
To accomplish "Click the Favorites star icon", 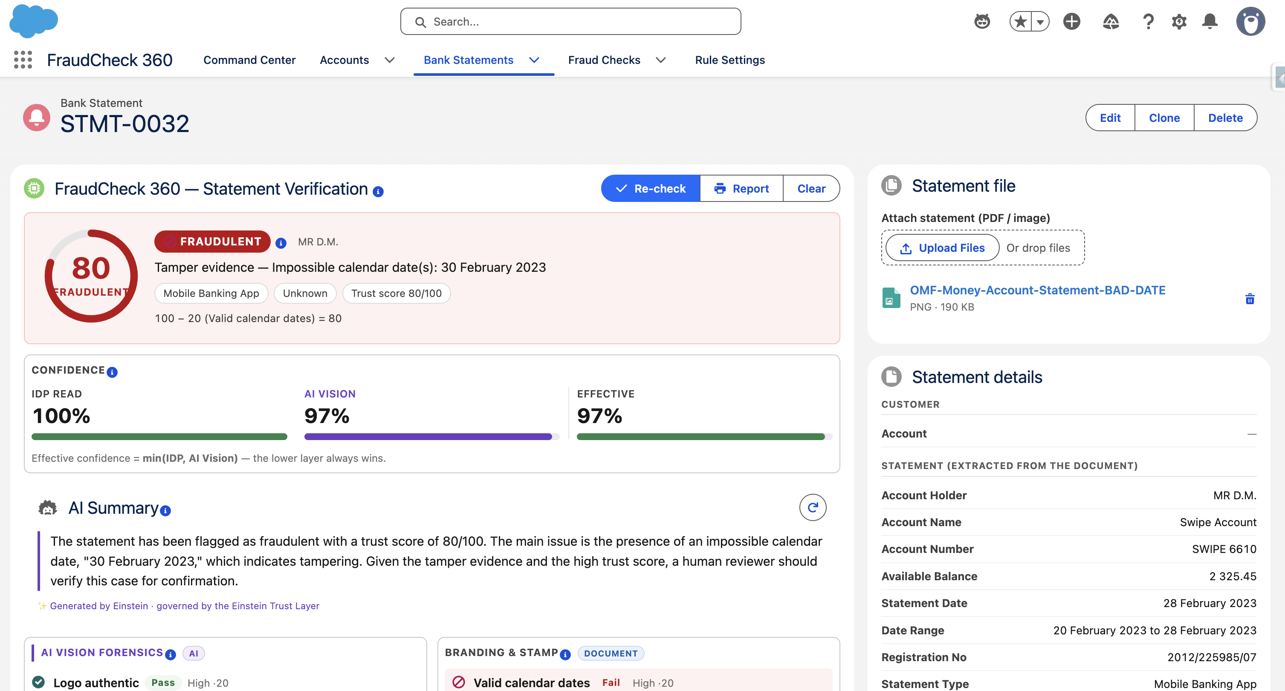I will pos(1021,21).
